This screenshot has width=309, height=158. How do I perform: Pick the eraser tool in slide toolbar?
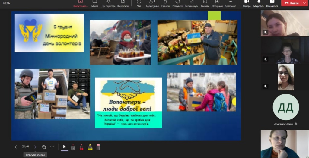click(98, 147)
